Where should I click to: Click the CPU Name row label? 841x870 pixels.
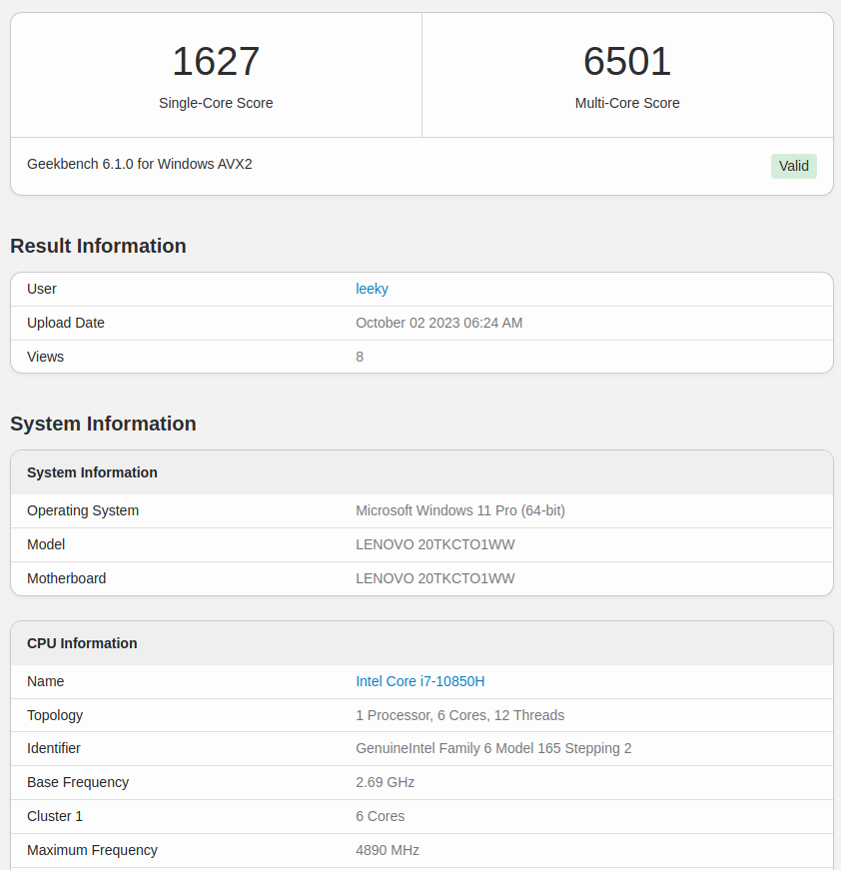click(46, 681)
